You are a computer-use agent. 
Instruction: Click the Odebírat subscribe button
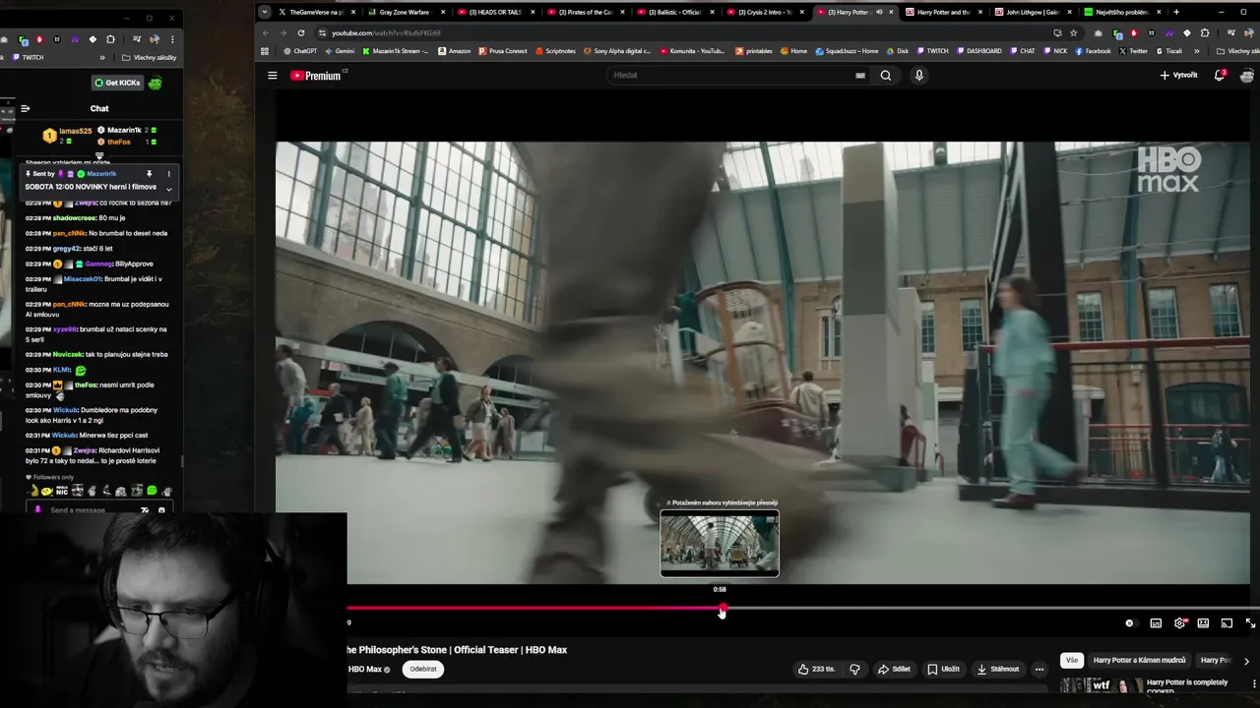click(x=422, y=669)
